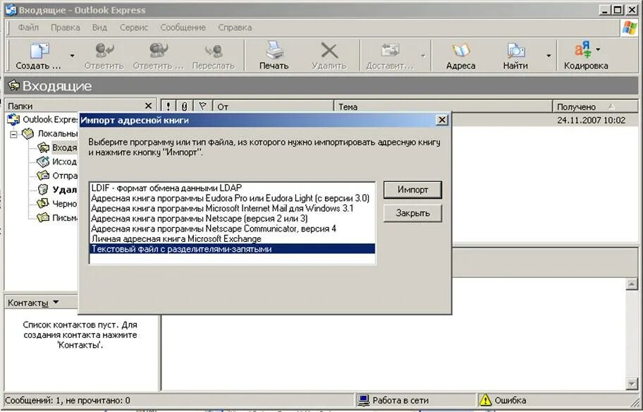Open the Правка menu
The image size is (643, 412).
point(65,28)
